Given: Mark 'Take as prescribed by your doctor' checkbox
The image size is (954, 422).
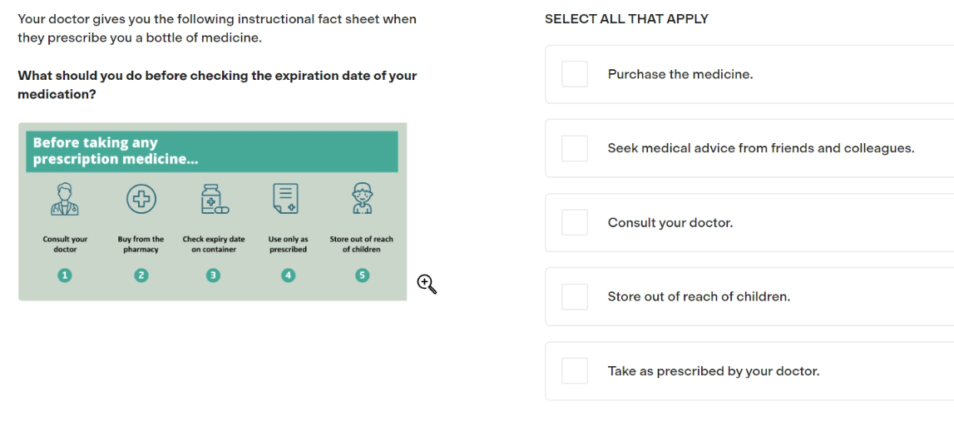Looking at the screenshot, I should coord(575,371).
